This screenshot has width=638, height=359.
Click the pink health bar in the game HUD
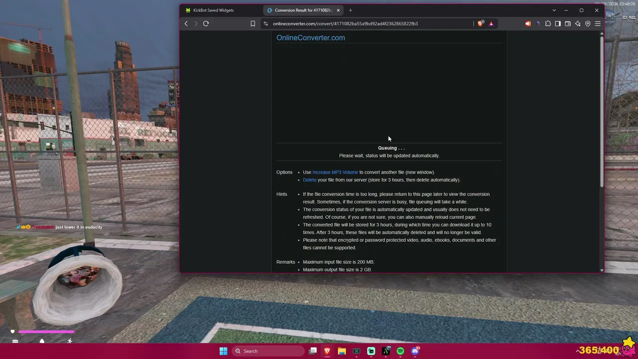(46, 332)
